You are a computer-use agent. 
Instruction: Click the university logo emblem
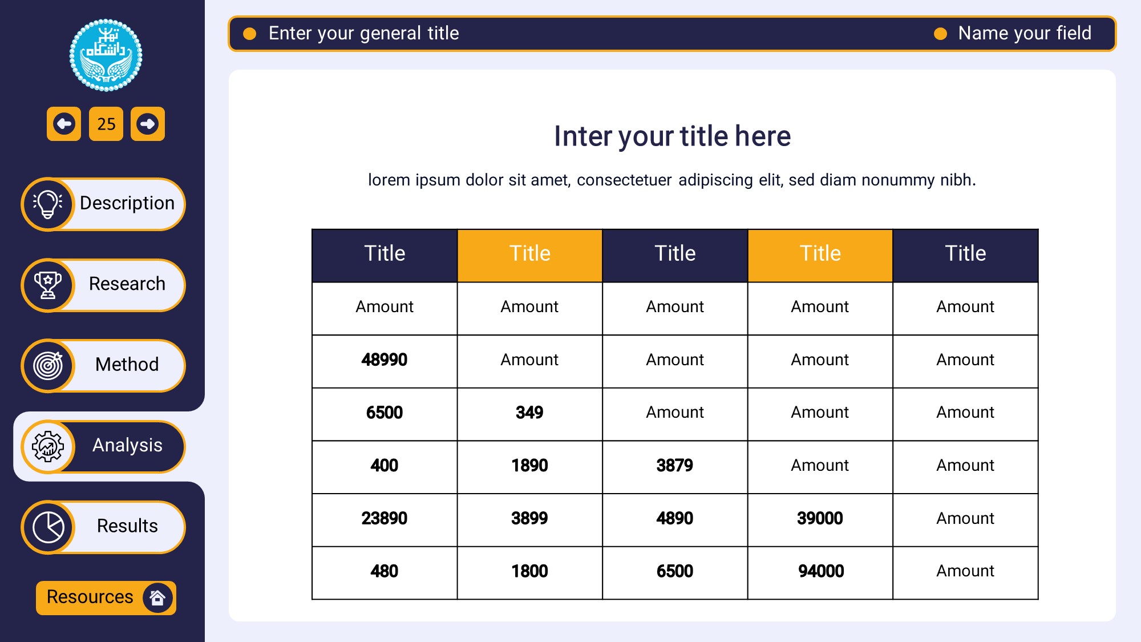coord(106,55)
